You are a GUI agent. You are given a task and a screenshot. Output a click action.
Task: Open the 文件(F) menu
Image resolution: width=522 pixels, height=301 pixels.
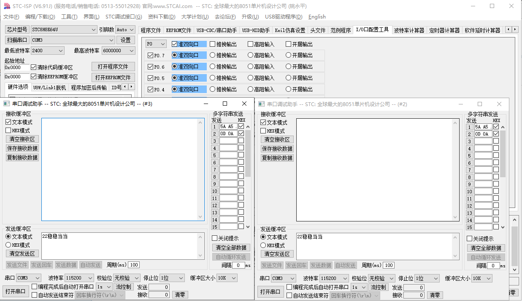point(11,17)
